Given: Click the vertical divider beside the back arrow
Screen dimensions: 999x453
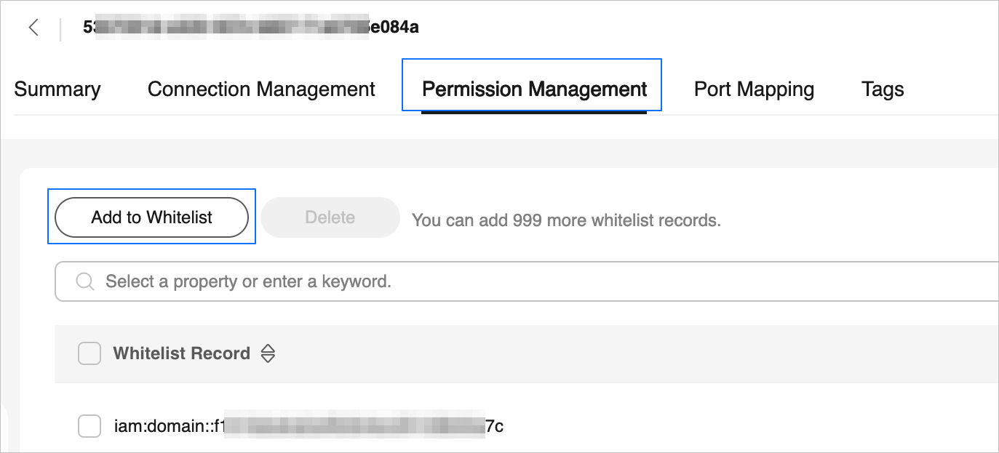Looking at the screenshot, I should [60, 28].
